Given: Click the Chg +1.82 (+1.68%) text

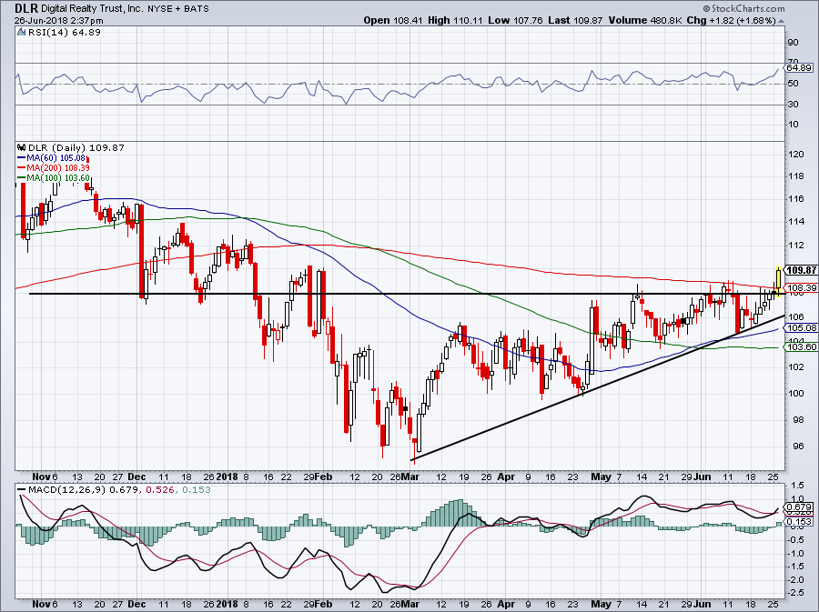Looking at the screenshot, I should [x=731, y=20].
